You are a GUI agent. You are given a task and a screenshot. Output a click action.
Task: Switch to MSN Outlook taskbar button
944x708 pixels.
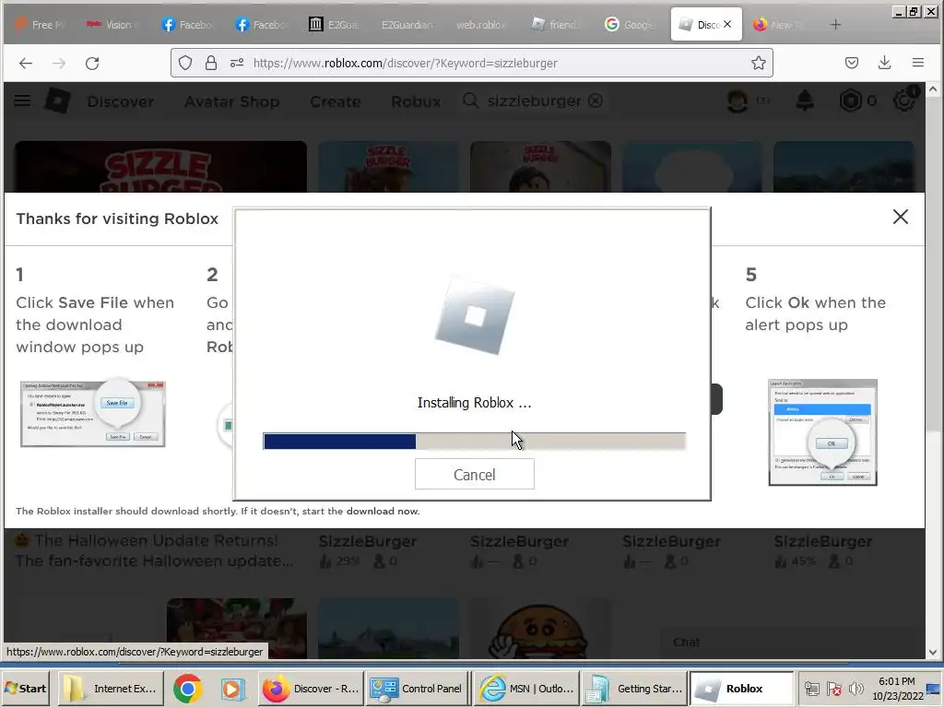point(525,689)
